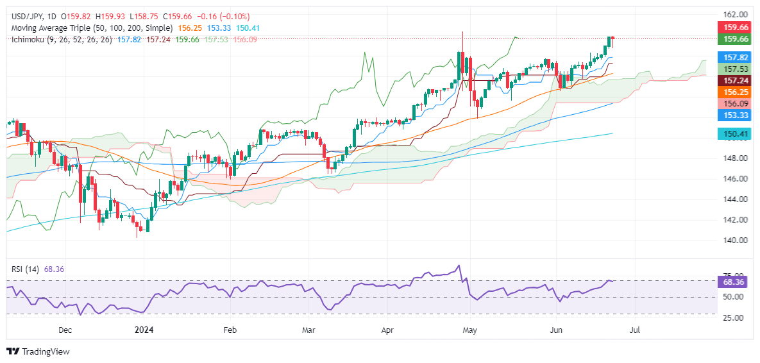This screenshot has height=363, width=760.
Task: Click the dark red 157.24 price tag
Action: (x=733, y=80)
